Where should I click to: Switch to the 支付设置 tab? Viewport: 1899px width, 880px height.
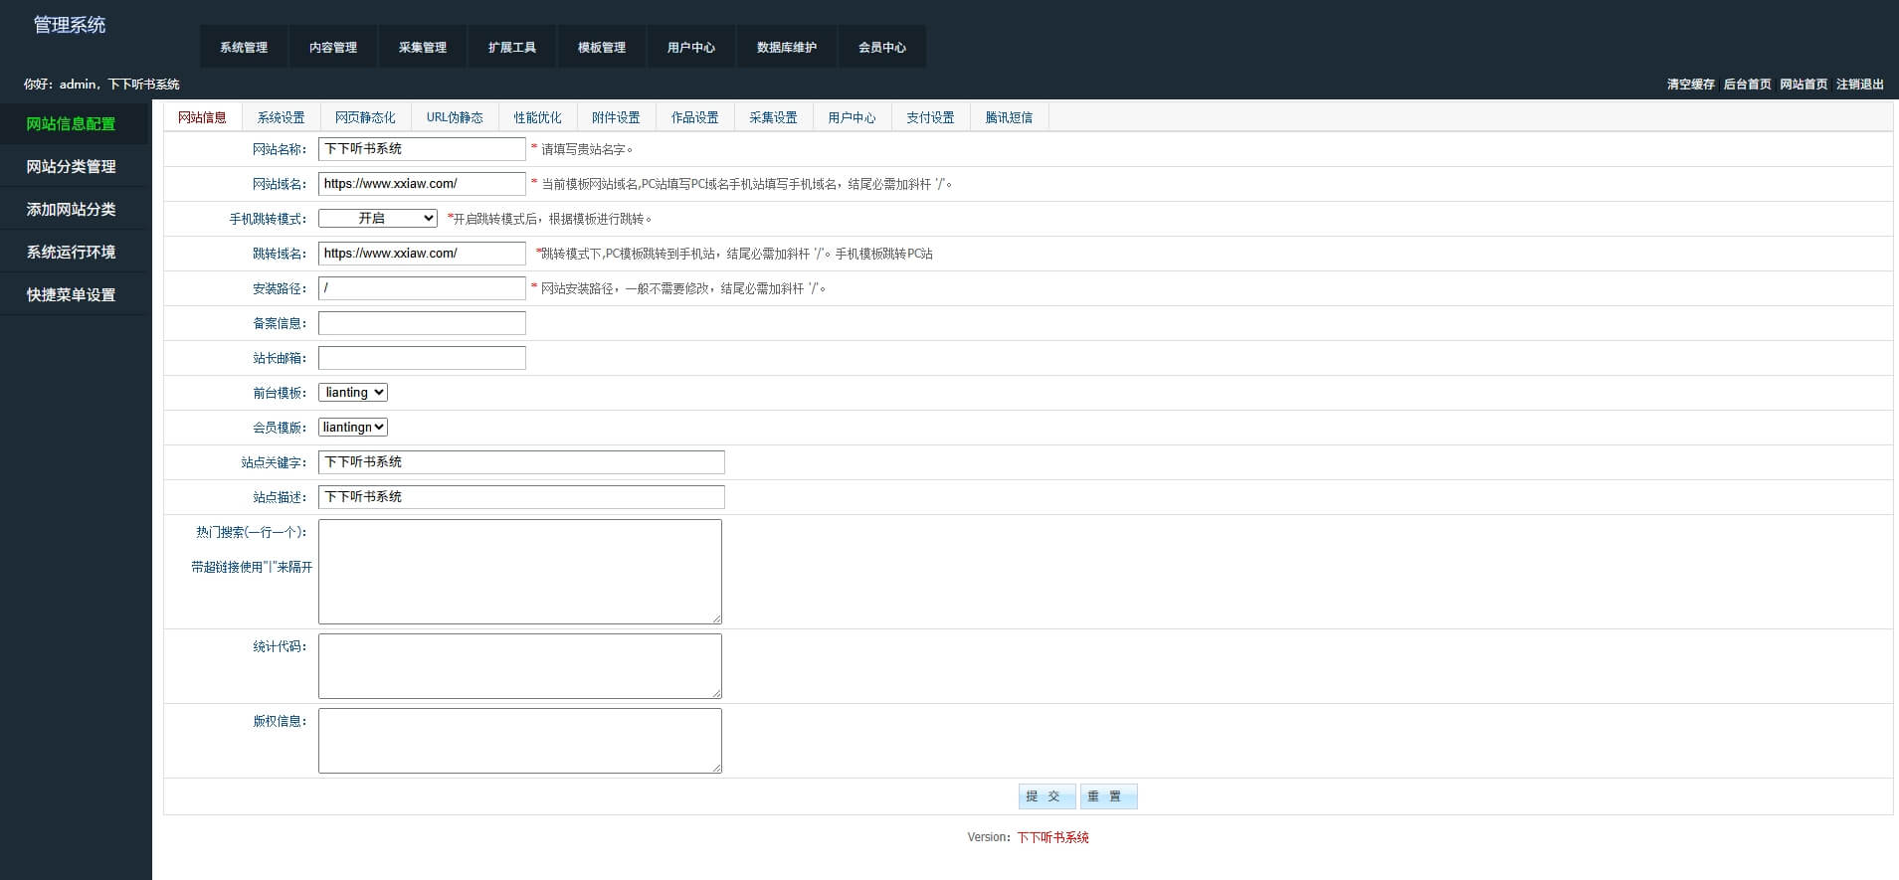931,117
